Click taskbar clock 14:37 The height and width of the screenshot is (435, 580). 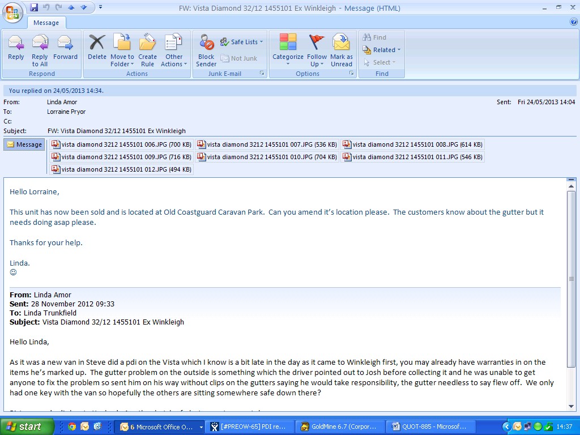(564, 427)
